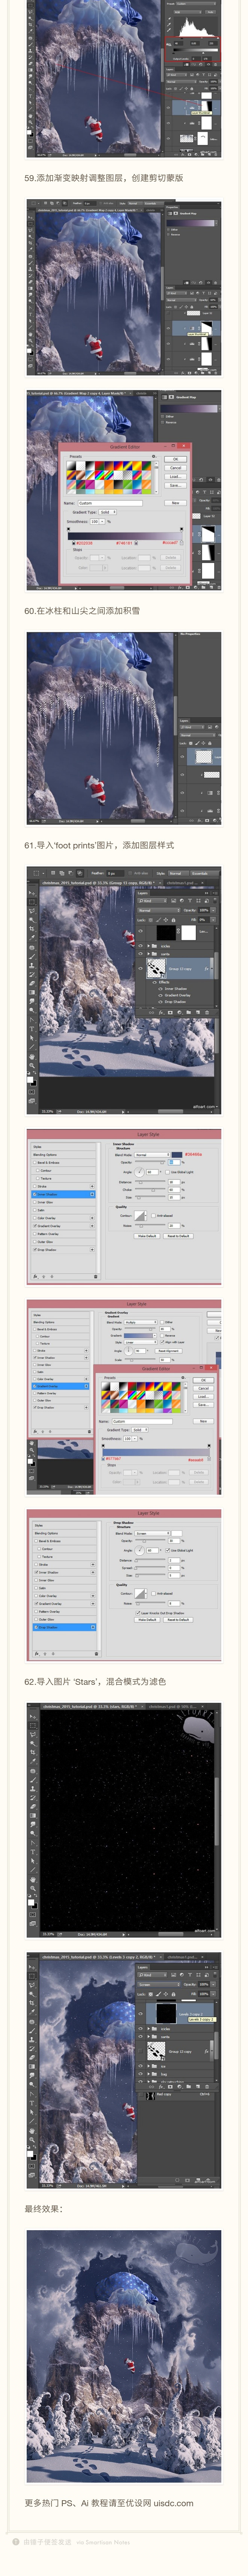Select the Type tool in foot prints screenshot
Screen dimensions: 248x2576
pos(32,1029)
